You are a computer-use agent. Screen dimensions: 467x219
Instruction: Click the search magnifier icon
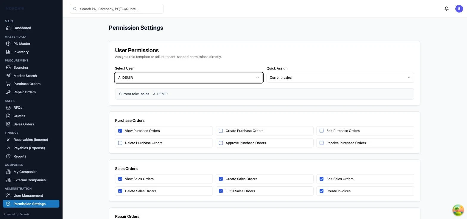pyautogui.click(x=75, y=9)
